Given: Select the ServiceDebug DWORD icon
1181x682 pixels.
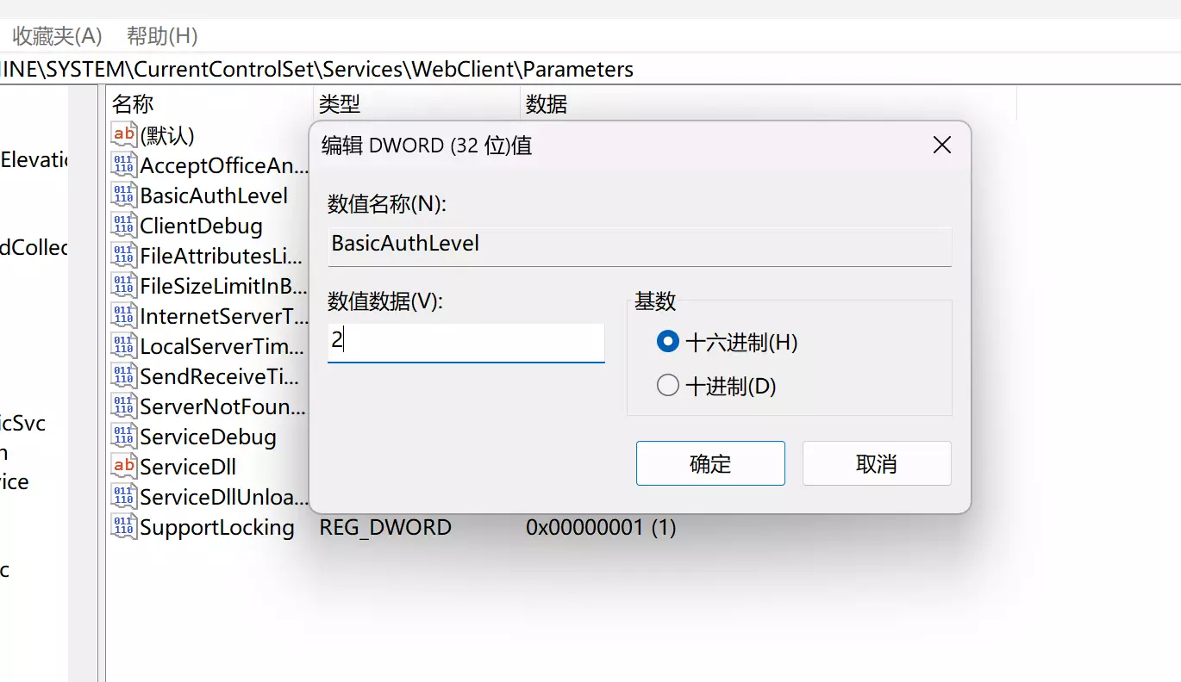Looking at the screenshot, I should 123,437.
